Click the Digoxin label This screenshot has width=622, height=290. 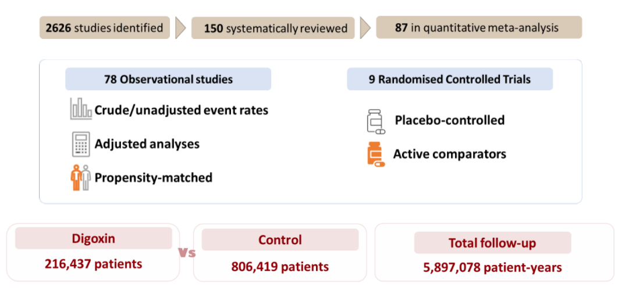(x=93, y=239)
